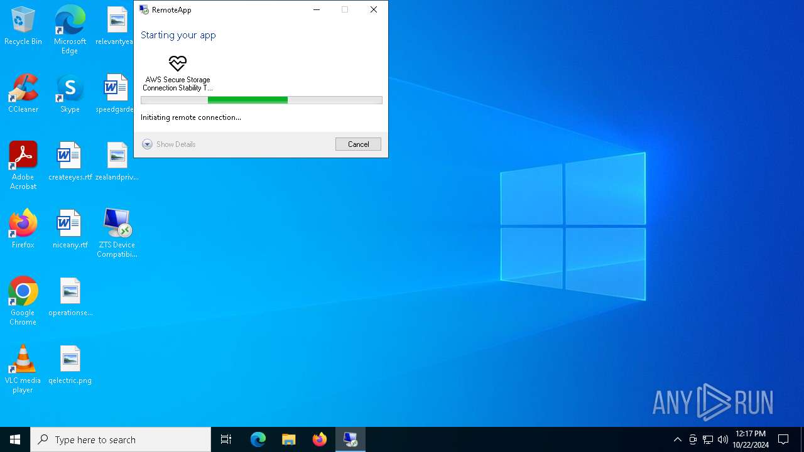Open Edge from the taskbar

258,439
